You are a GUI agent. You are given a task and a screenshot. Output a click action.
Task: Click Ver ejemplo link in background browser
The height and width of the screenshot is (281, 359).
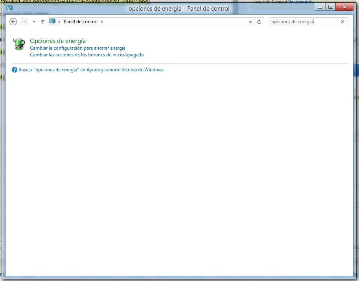pyautogui.click(x=300, y=2)
